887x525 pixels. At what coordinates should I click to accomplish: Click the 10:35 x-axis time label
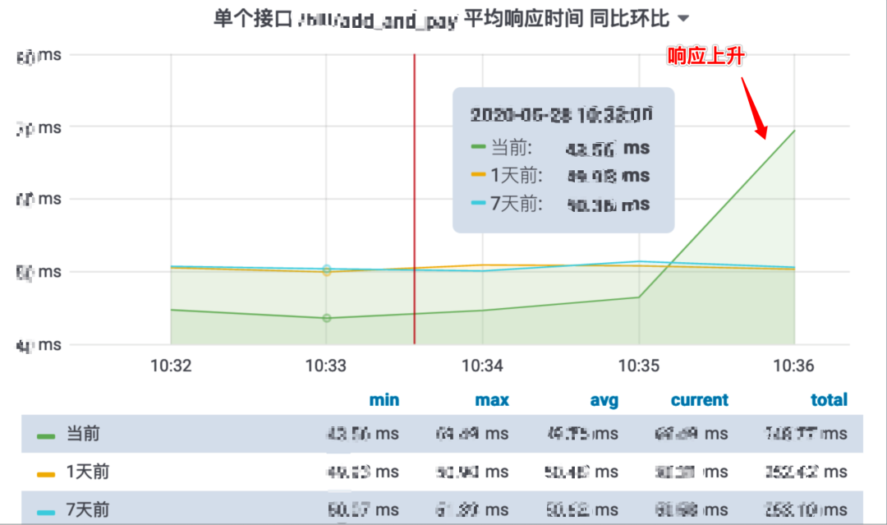(x=639, y=366)
